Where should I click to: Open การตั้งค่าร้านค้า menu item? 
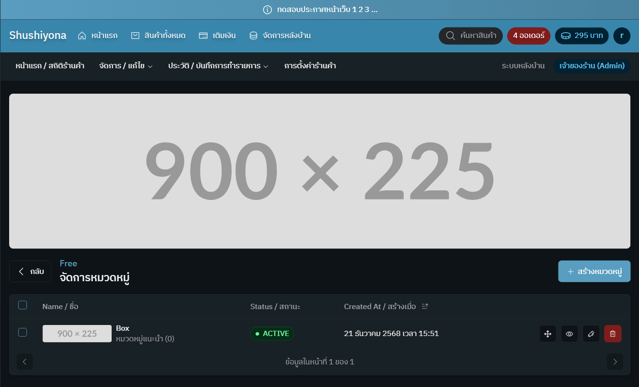coord(310,66)
